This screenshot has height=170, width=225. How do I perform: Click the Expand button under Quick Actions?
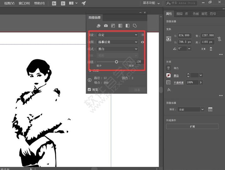(x=192, y=126)
